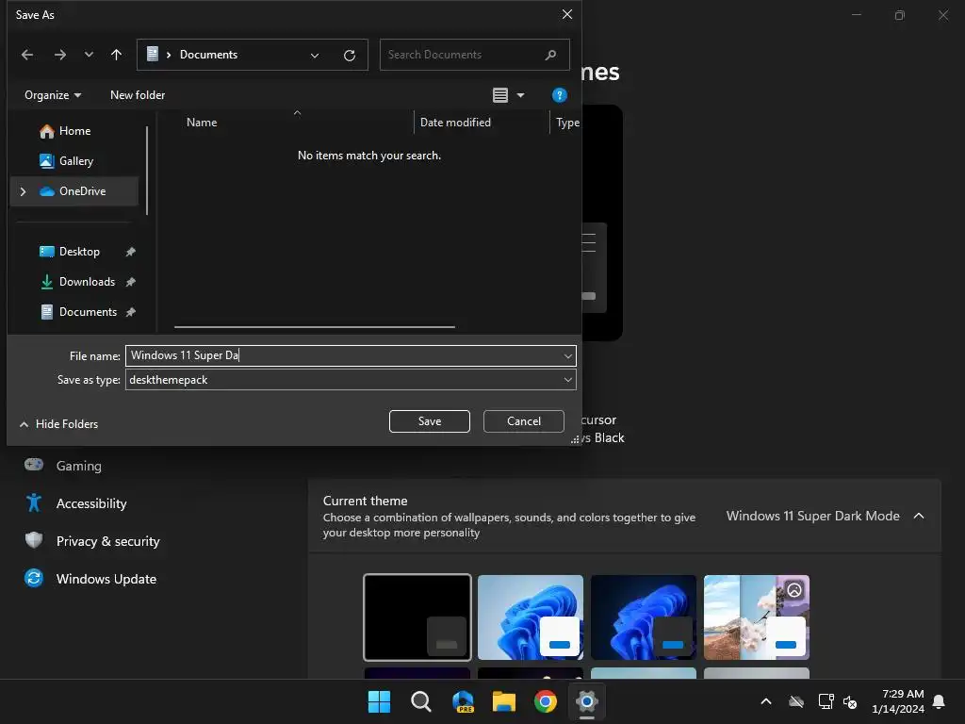Click the navigation pane vertical scrollbar
965x724 pixels.
pos(147,172)
